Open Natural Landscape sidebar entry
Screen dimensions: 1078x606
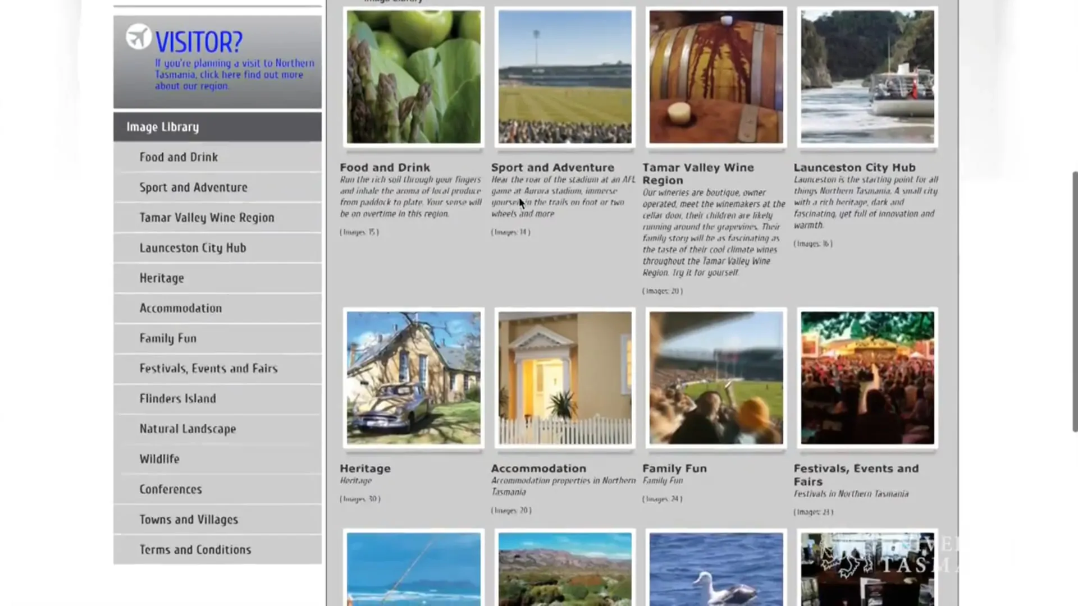click(x=188, y=429)
